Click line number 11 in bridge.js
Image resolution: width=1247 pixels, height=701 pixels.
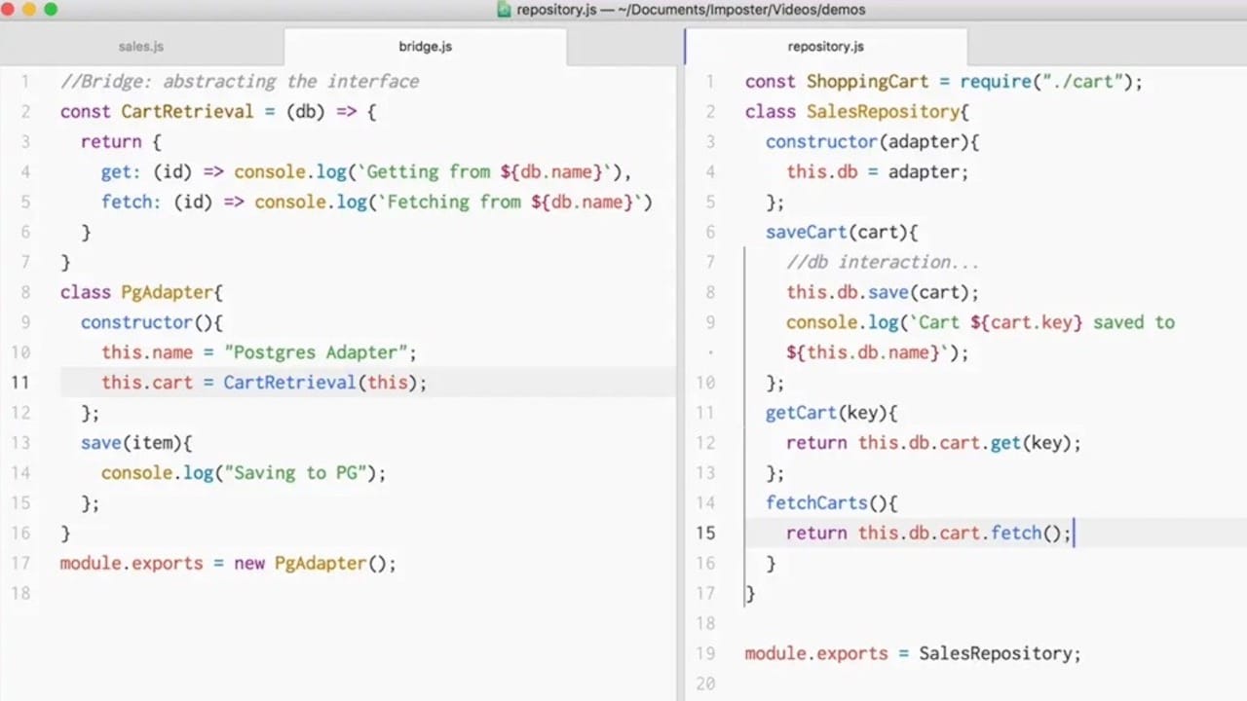click(x=20, y=383)
